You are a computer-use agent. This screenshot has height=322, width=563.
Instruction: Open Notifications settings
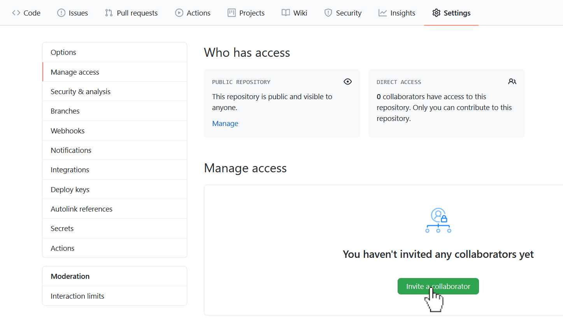point(115,150)
